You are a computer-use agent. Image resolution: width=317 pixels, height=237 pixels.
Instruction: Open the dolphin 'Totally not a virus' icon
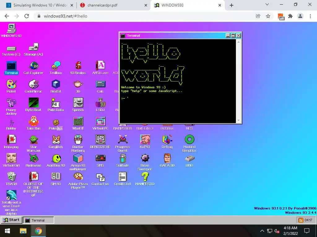11,195
